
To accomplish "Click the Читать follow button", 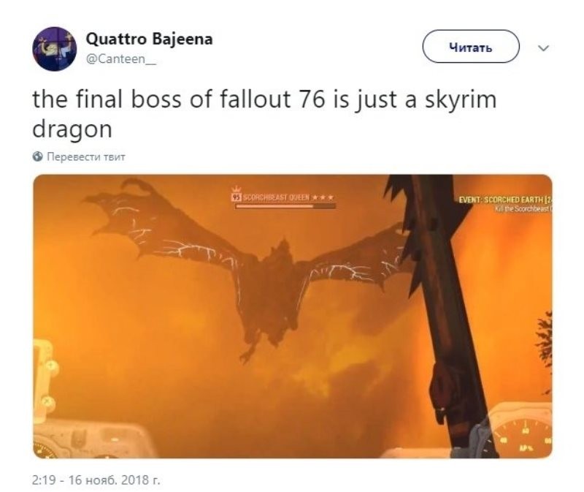I will coord(470,47).
